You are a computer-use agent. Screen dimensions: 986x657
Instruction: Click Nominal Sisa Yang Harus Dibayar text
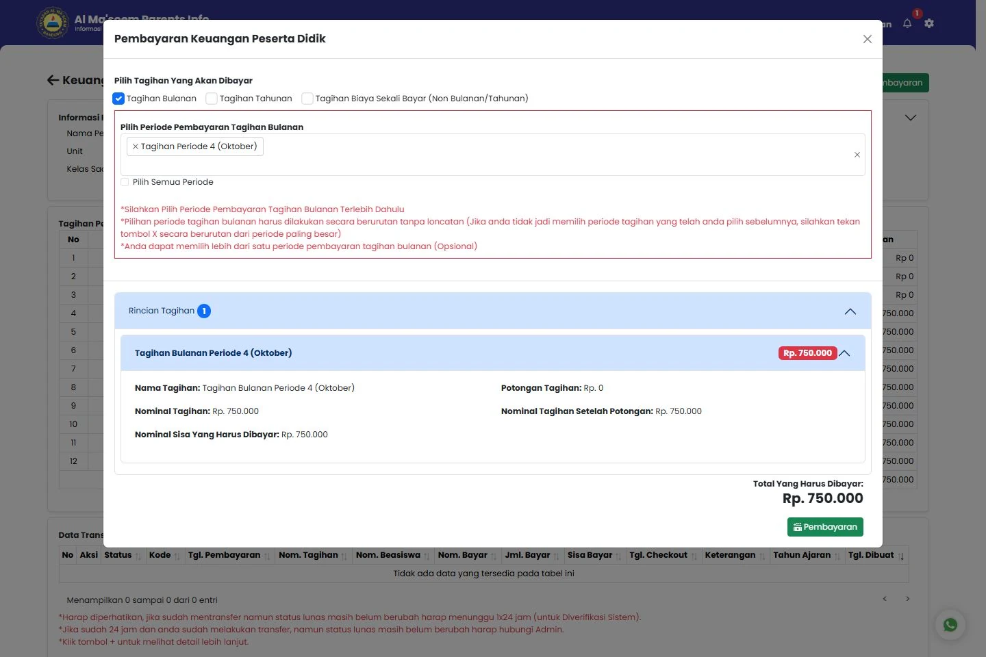(x=231, y=435)
